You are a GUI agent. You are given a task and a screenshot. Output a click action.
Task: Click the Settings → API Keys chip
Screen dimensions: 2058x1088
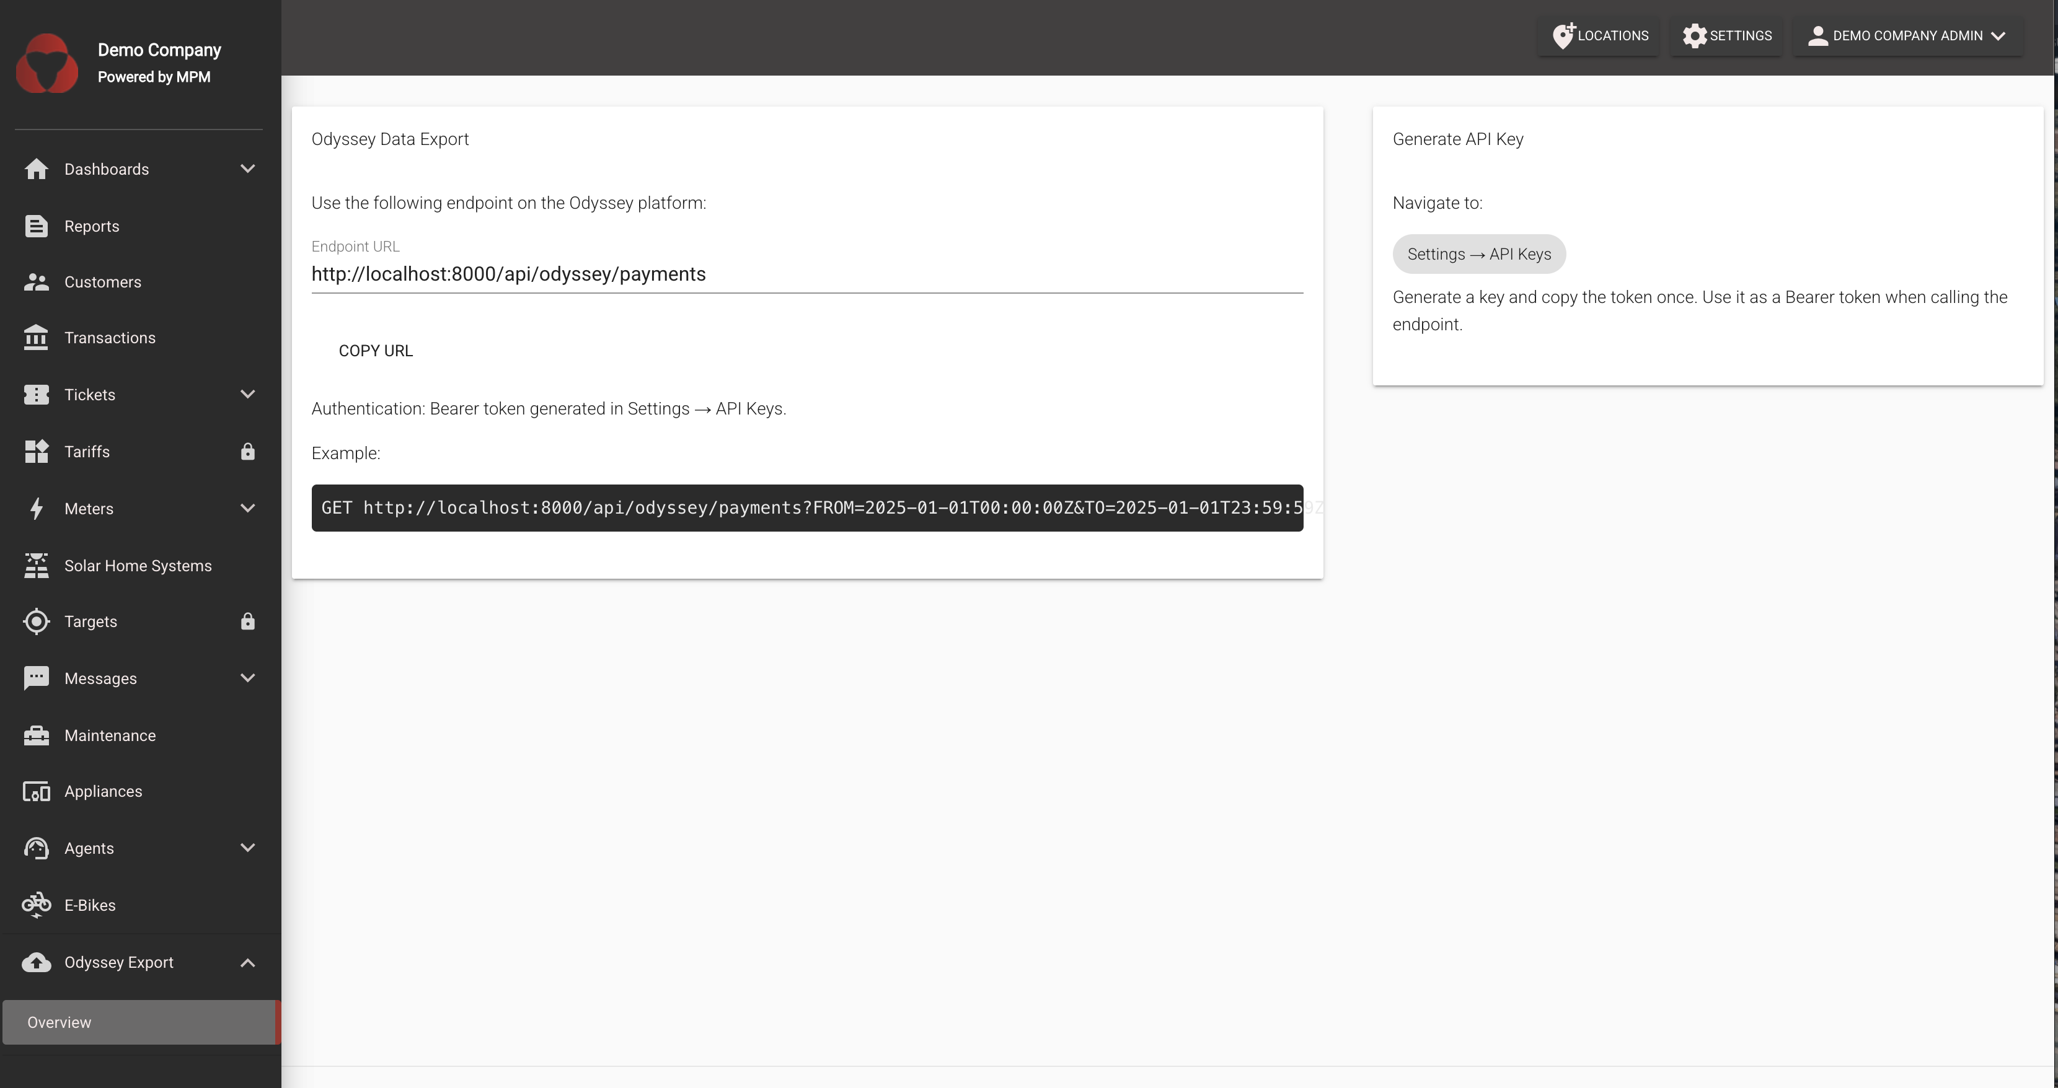1478,254
